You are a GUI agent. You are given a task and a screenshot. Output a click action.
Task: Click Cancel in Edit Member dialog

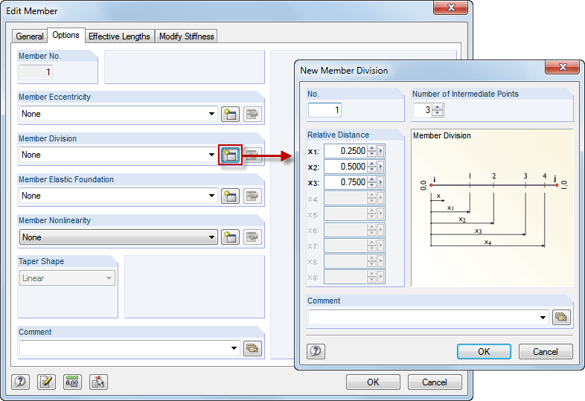(435, 382)
